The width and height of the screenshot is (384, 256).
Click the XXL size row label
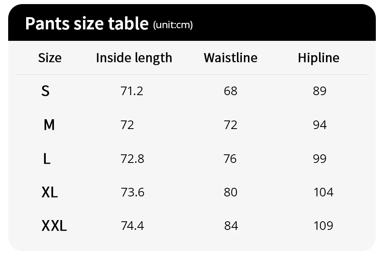click(54, 226)
